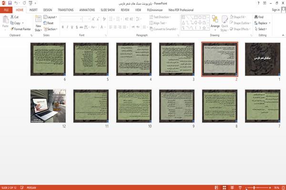
Task: Click the selected slide 2 thumbnail
Action: (x=220, y=59)
